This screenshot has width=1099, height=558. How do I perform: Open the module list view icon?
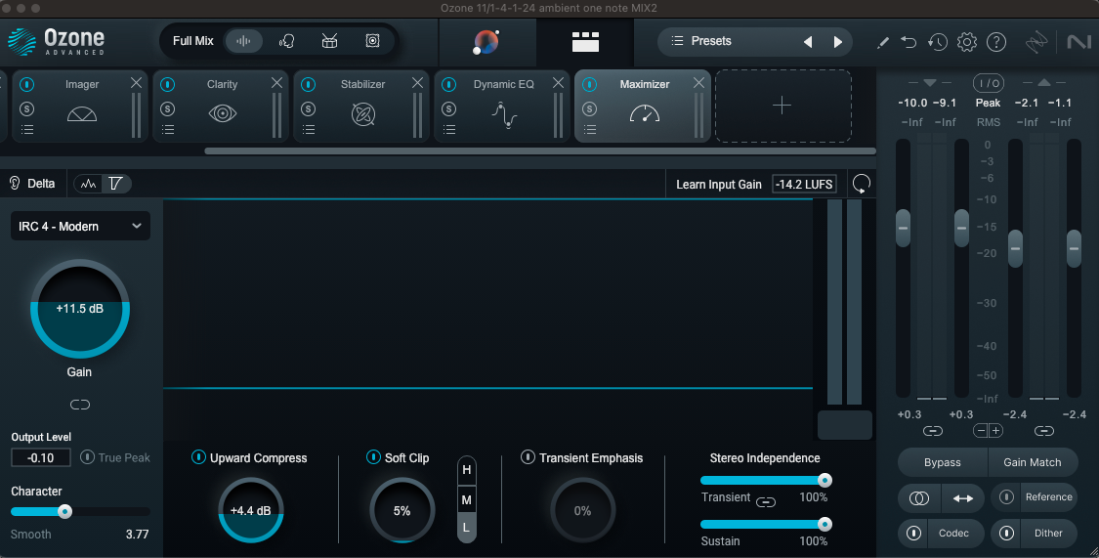[585, 42]
